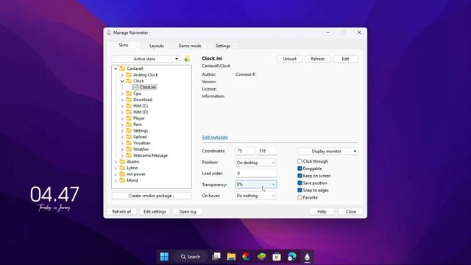This screenshot has width=471, height=265.
Task: Click Rainmeter droplet icon in taskbar
Action: 307,257
